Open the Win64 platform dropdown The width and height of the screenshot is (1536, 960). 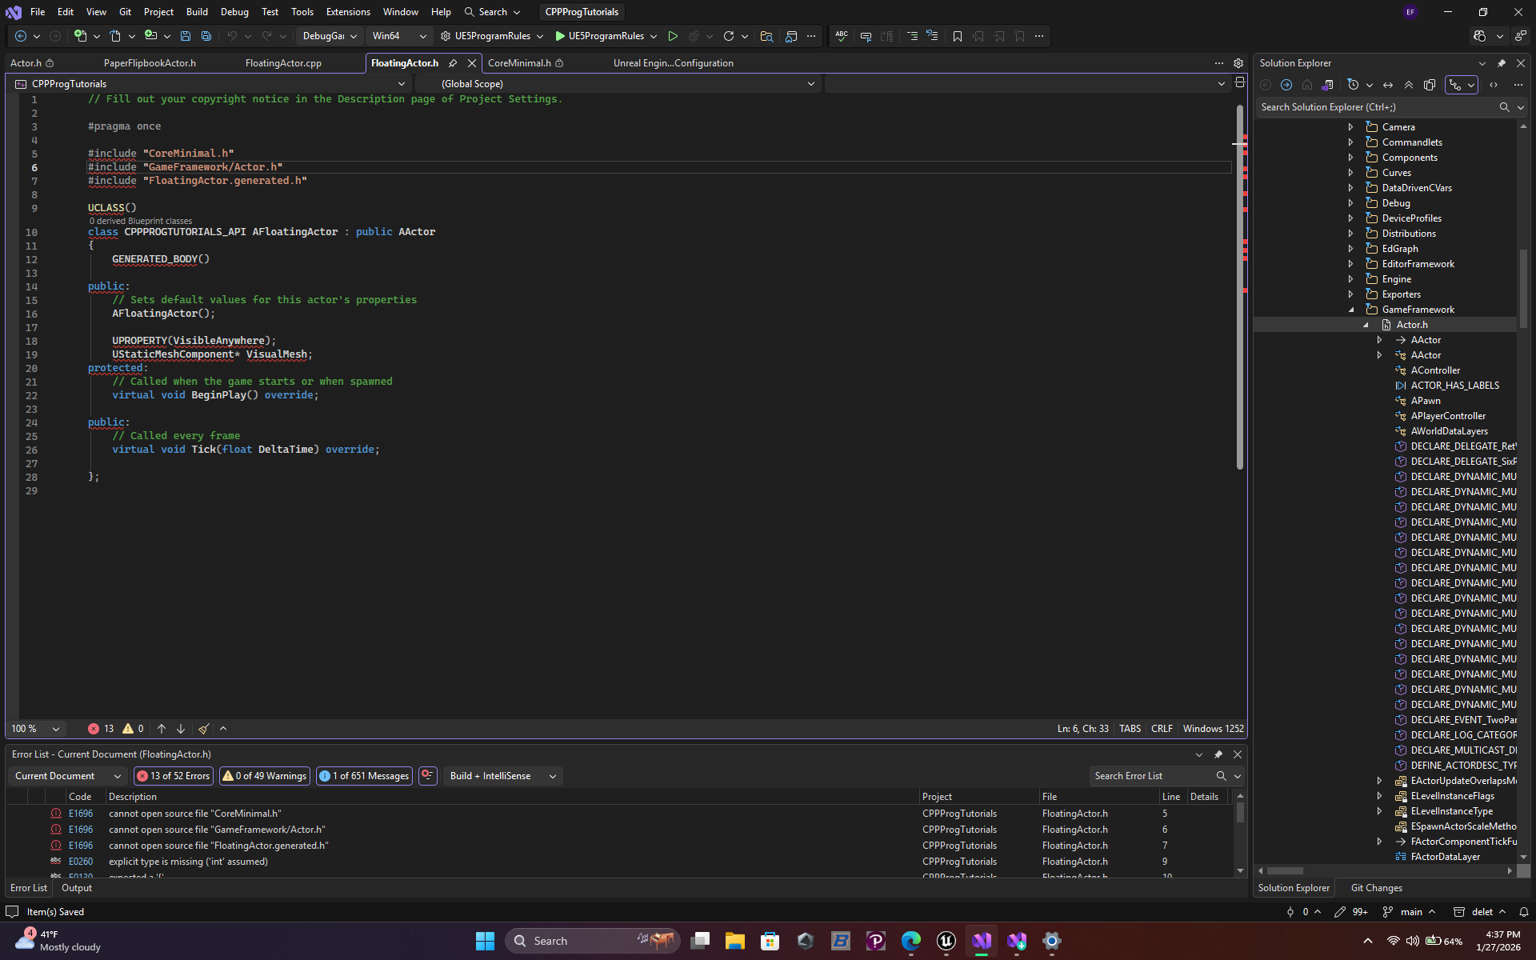[398, 36]
